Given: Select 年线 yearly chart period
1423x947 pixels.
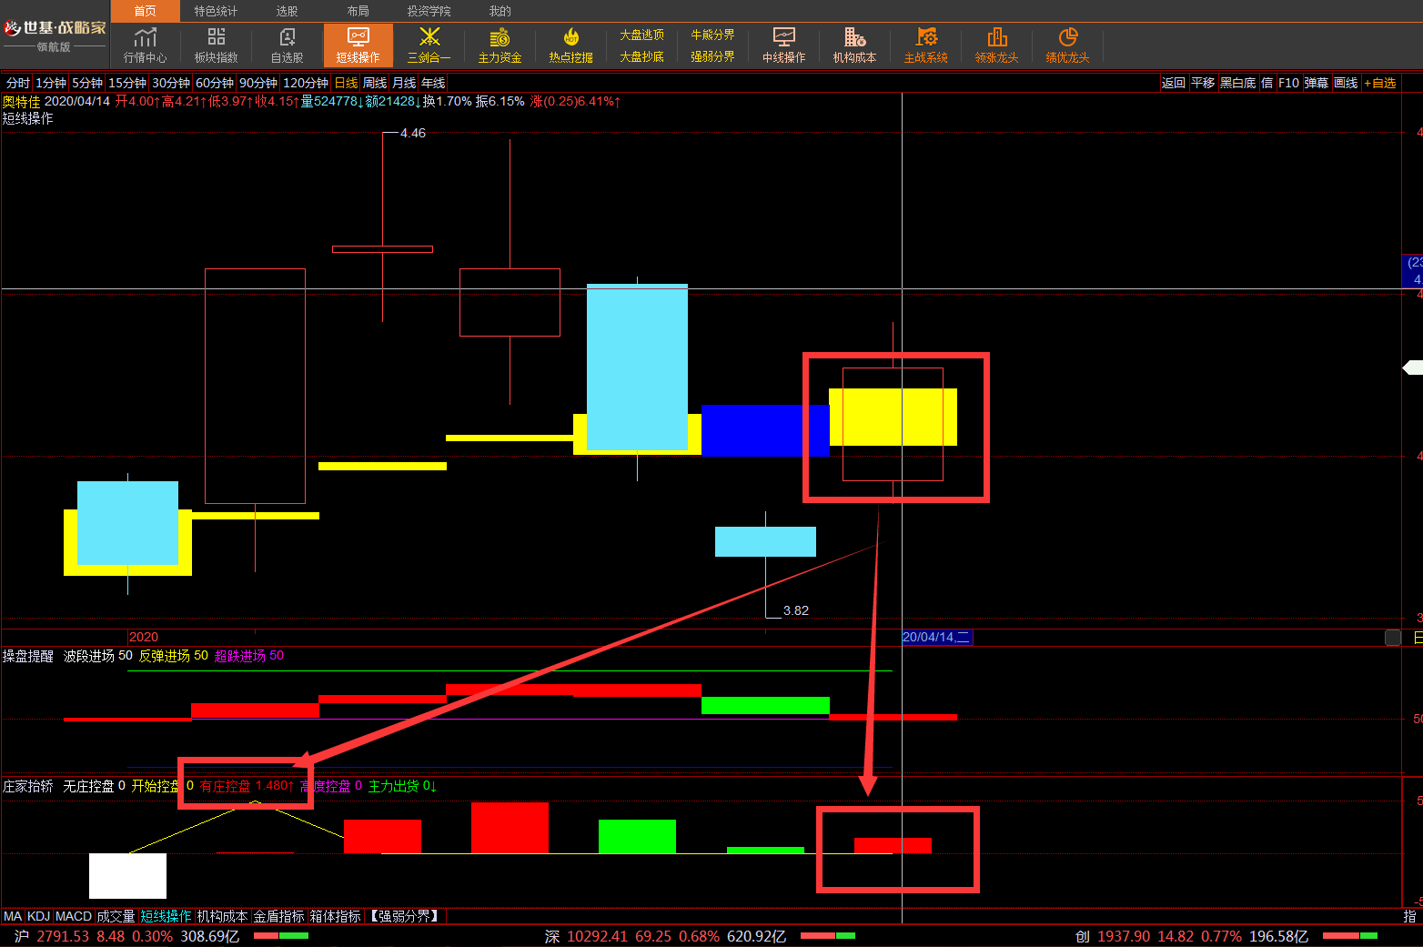Looking at the screenshot, I should (433, 83).
